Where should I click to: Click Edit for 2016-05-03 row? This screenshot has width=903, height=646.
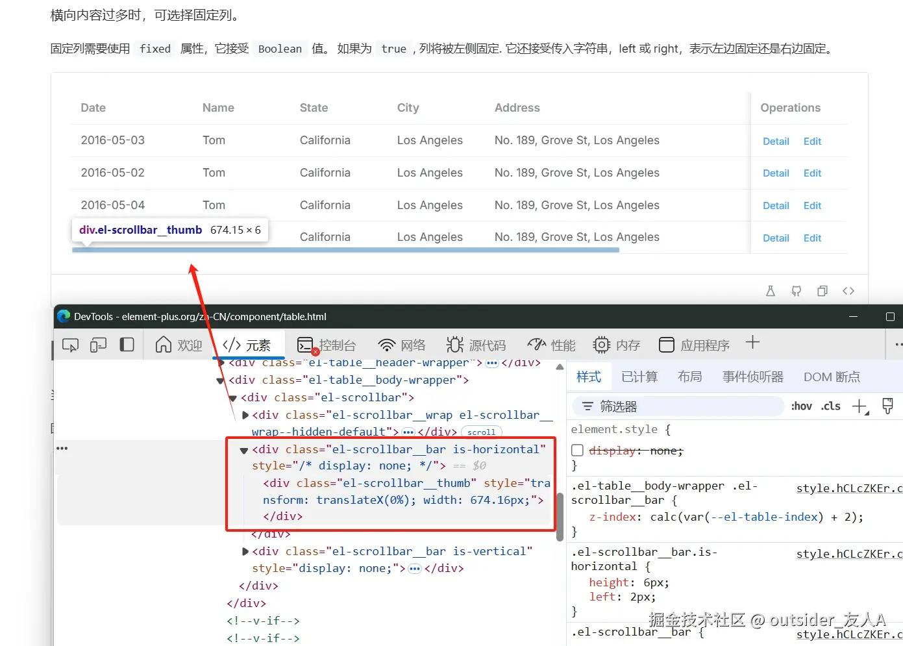click(812, 141)
